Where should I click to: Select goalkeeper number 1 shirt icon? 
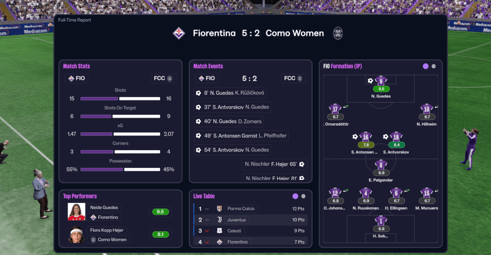coord(381,221)
